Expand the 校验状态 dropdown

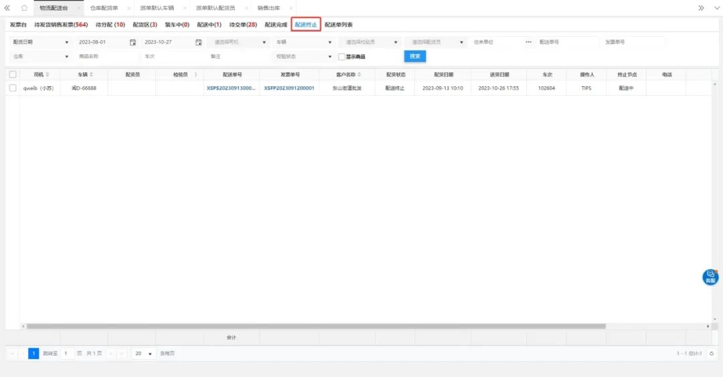click(303, 57)
